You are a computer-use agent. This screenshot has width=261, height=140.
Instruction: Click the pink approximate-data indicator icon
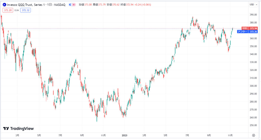coord(74,5)
